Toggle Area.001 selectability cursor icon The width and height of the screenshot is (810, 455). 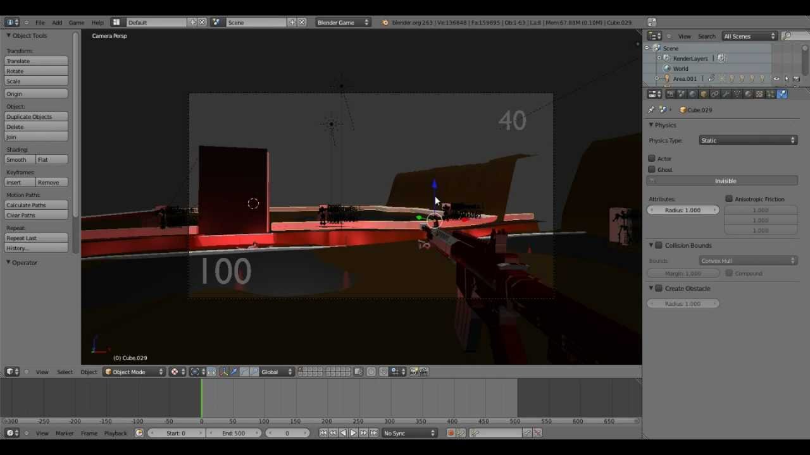(x=787, y=79)
